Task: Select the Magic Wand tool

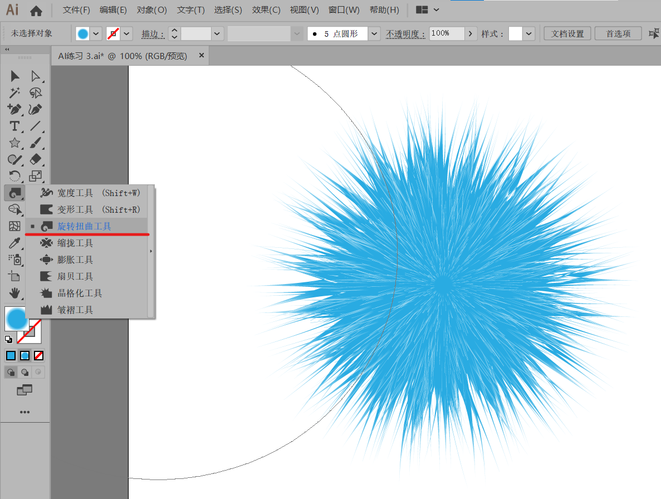Action: (x=14, y=92)
